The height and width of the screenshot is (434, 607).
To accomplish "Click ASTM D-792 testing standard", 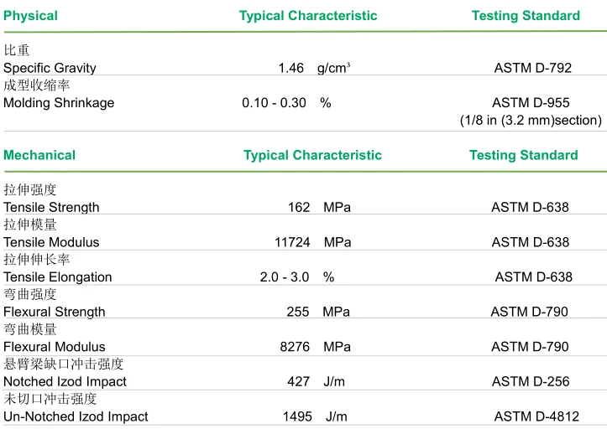I will pos(532,68).
